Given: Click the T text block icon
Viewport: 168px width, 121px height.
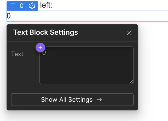Looking at the screenshot, I should pyautogui.click(x=13, y=6).
